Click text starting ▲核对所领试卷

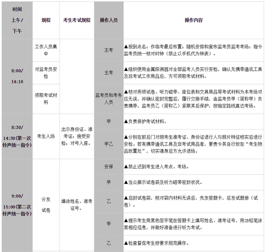tap(193, 99)
